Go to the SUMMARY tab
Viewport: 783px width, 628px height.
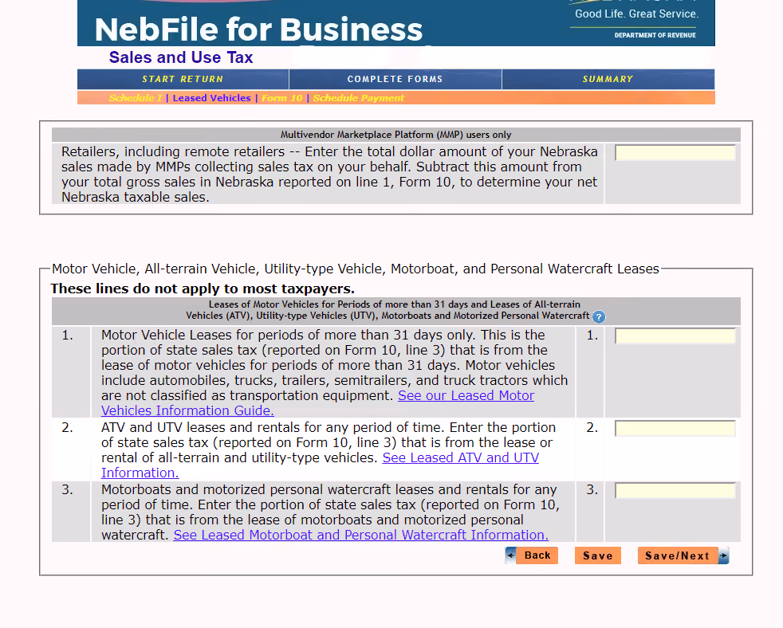[608, 79]
